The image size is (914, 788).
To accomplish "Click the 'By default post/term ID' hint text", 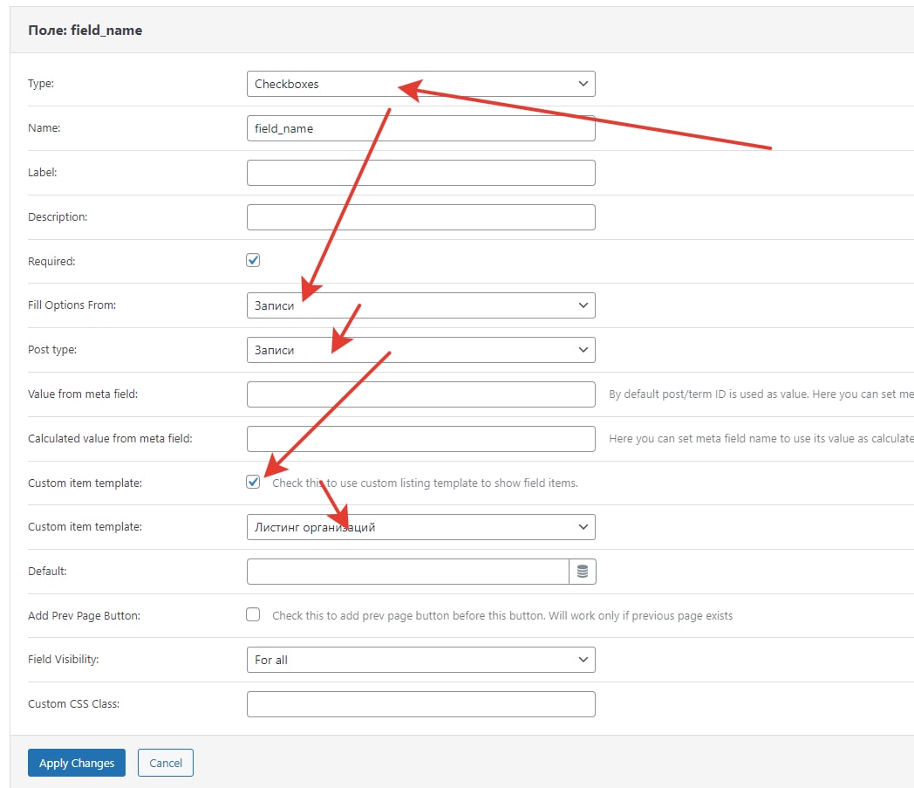I will click(761, 394).
